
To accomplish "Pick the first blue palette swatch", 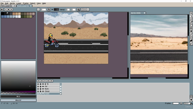I will (2, 17).
